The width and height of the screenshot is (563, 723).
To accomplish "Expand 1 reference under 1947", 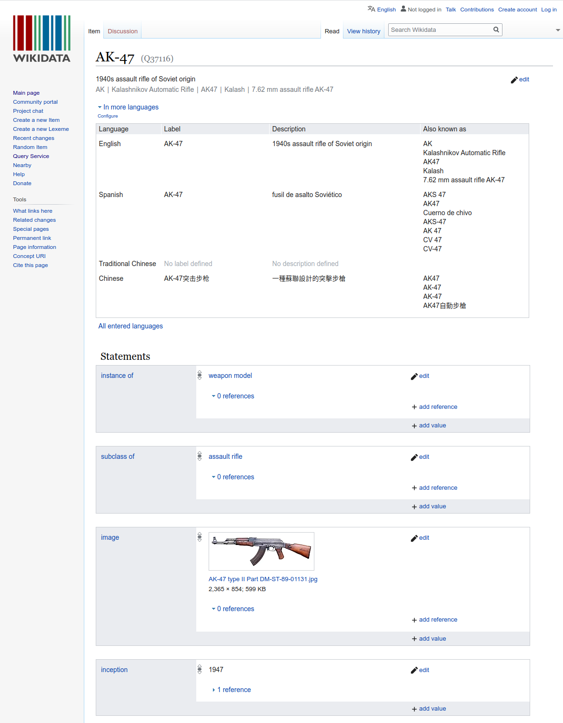I will [x=231, y=690].
